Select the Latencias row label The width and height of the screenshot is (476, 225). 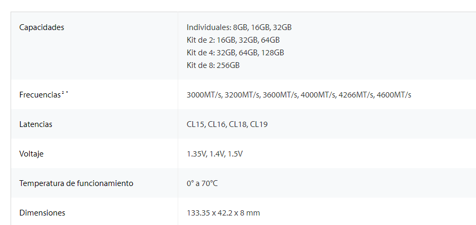(x=36, y=124)
